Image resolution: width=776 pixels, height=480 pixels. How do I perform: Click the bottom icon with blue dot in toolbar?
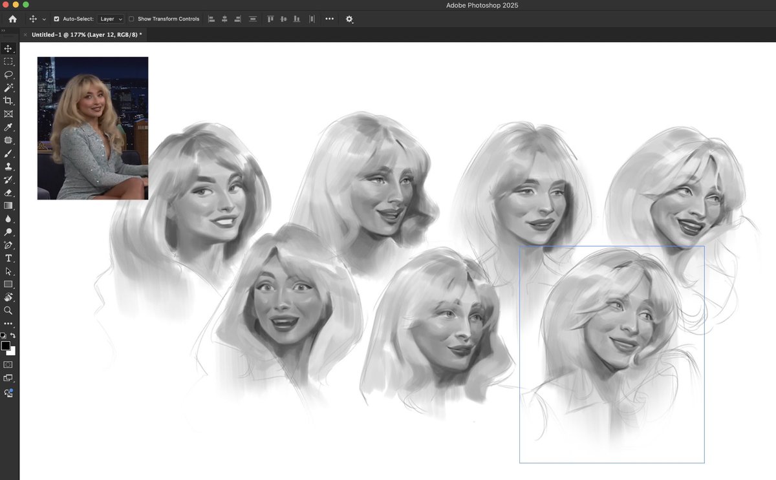[8, 392]
